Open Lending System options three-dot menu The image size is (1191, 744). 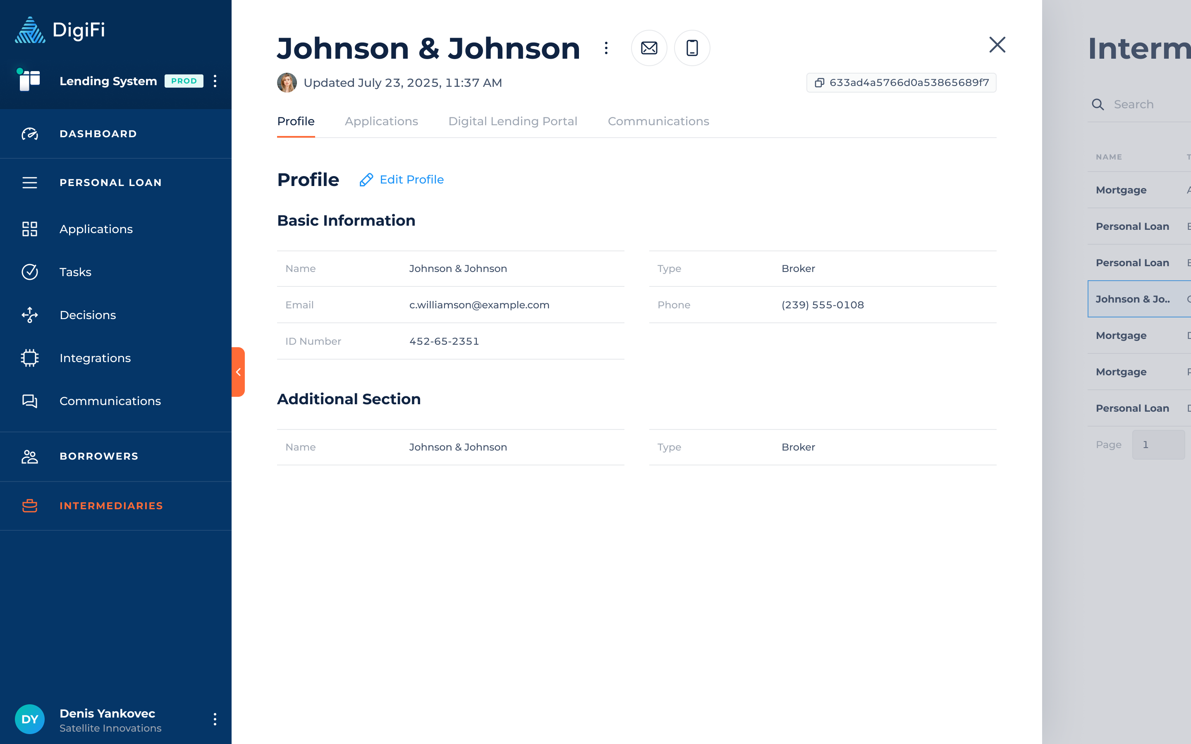tap(215, 81)
